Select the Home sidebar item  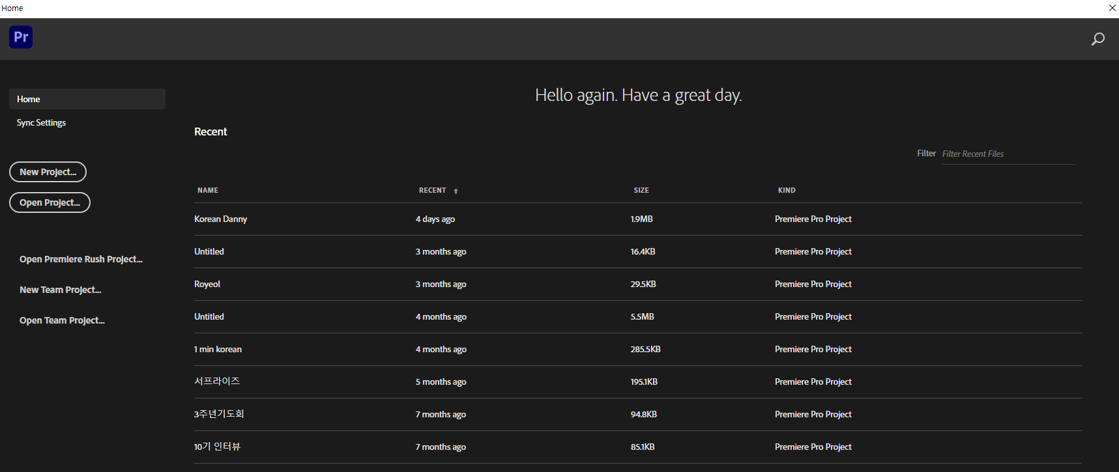pyautogui.click(x=87, y=99)
